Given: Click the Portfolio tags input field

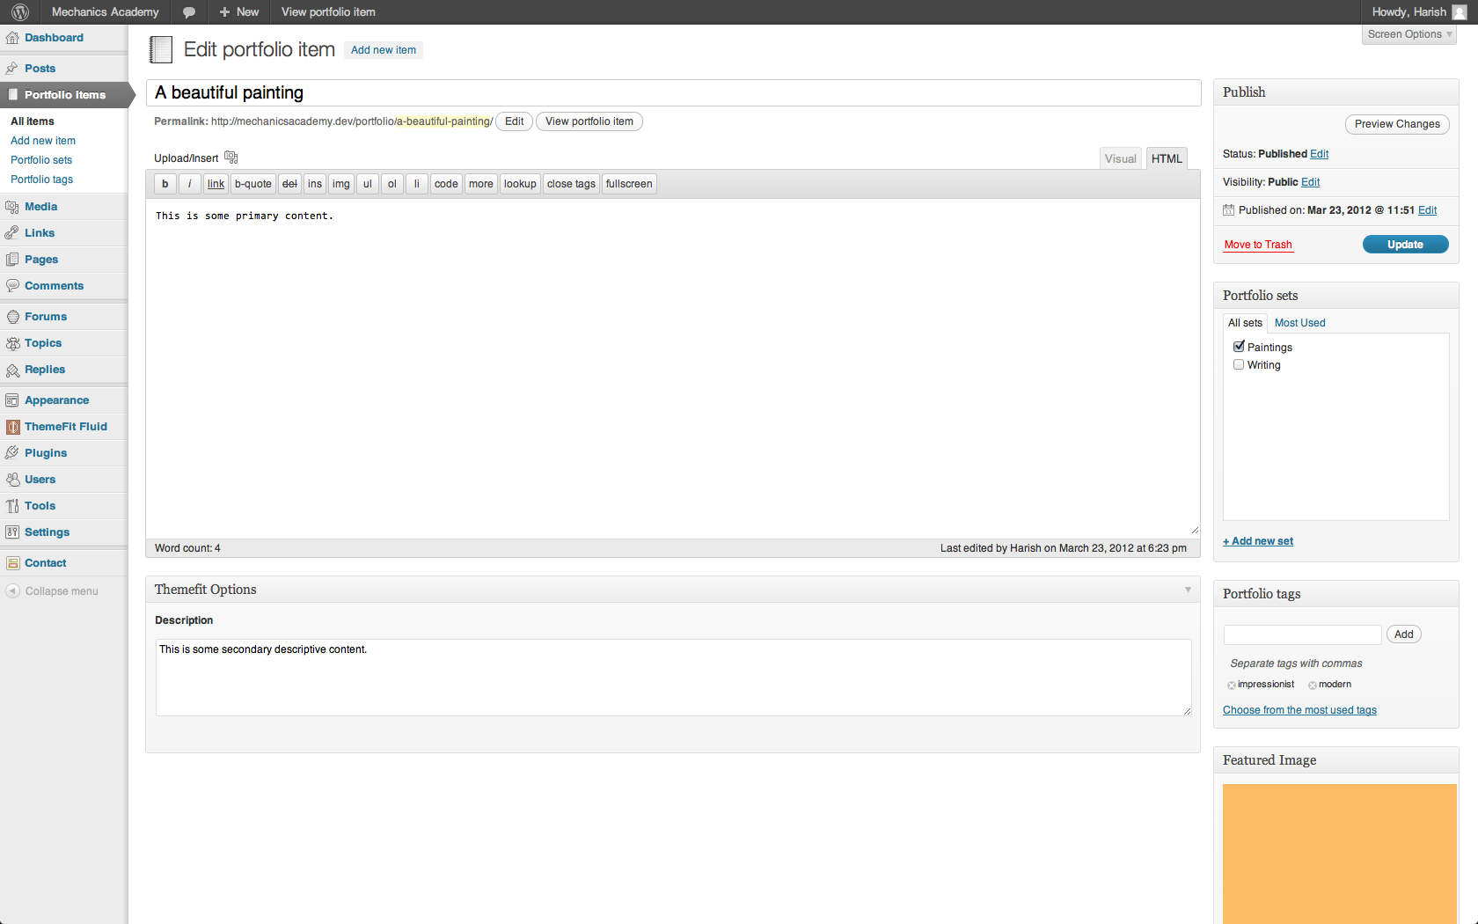Looking at the screenshot, I should coord(1302,634).
